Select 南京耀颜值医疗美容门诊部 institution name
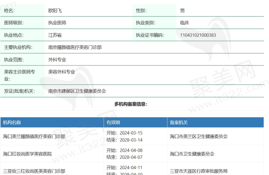 (x=75, y=47)
